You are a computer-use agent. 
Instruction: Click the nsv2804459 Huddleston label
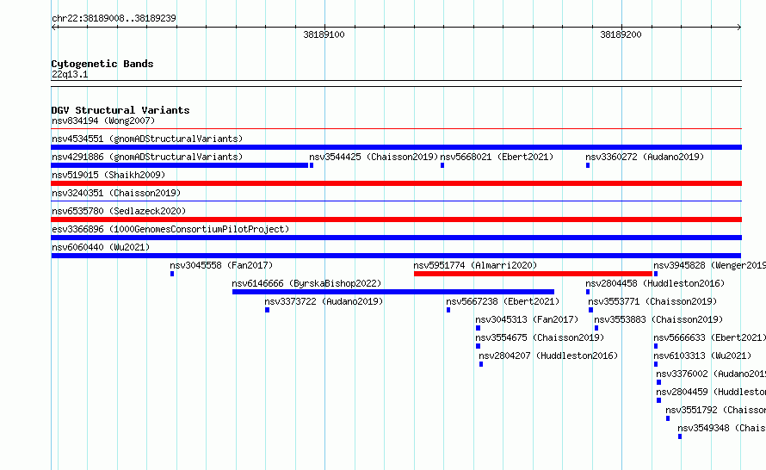[x=711, y=392]
